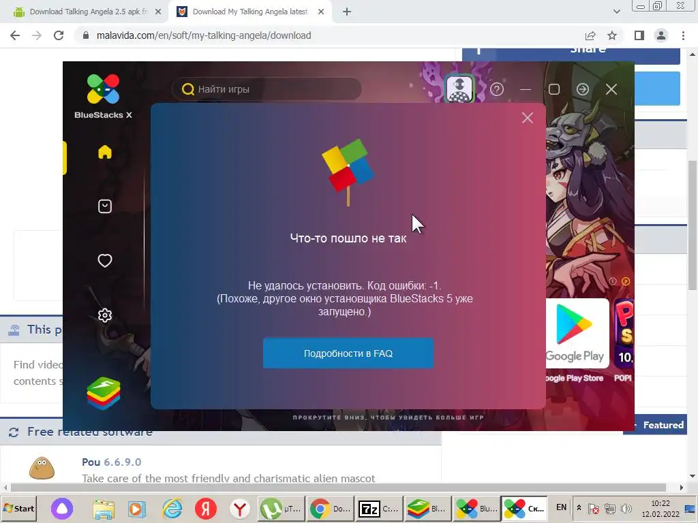Open the BlueStacks help question-mark icon

(497, 89)
